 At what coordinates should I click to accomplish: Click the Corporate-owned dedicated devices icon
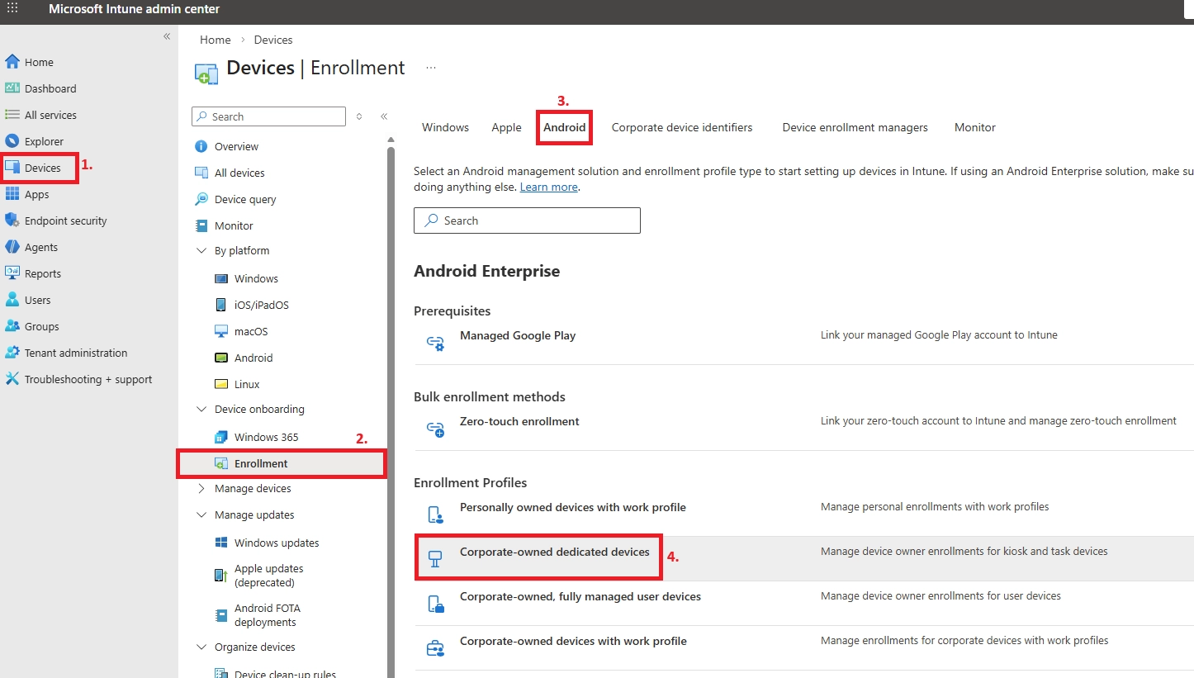coord(435,557)
